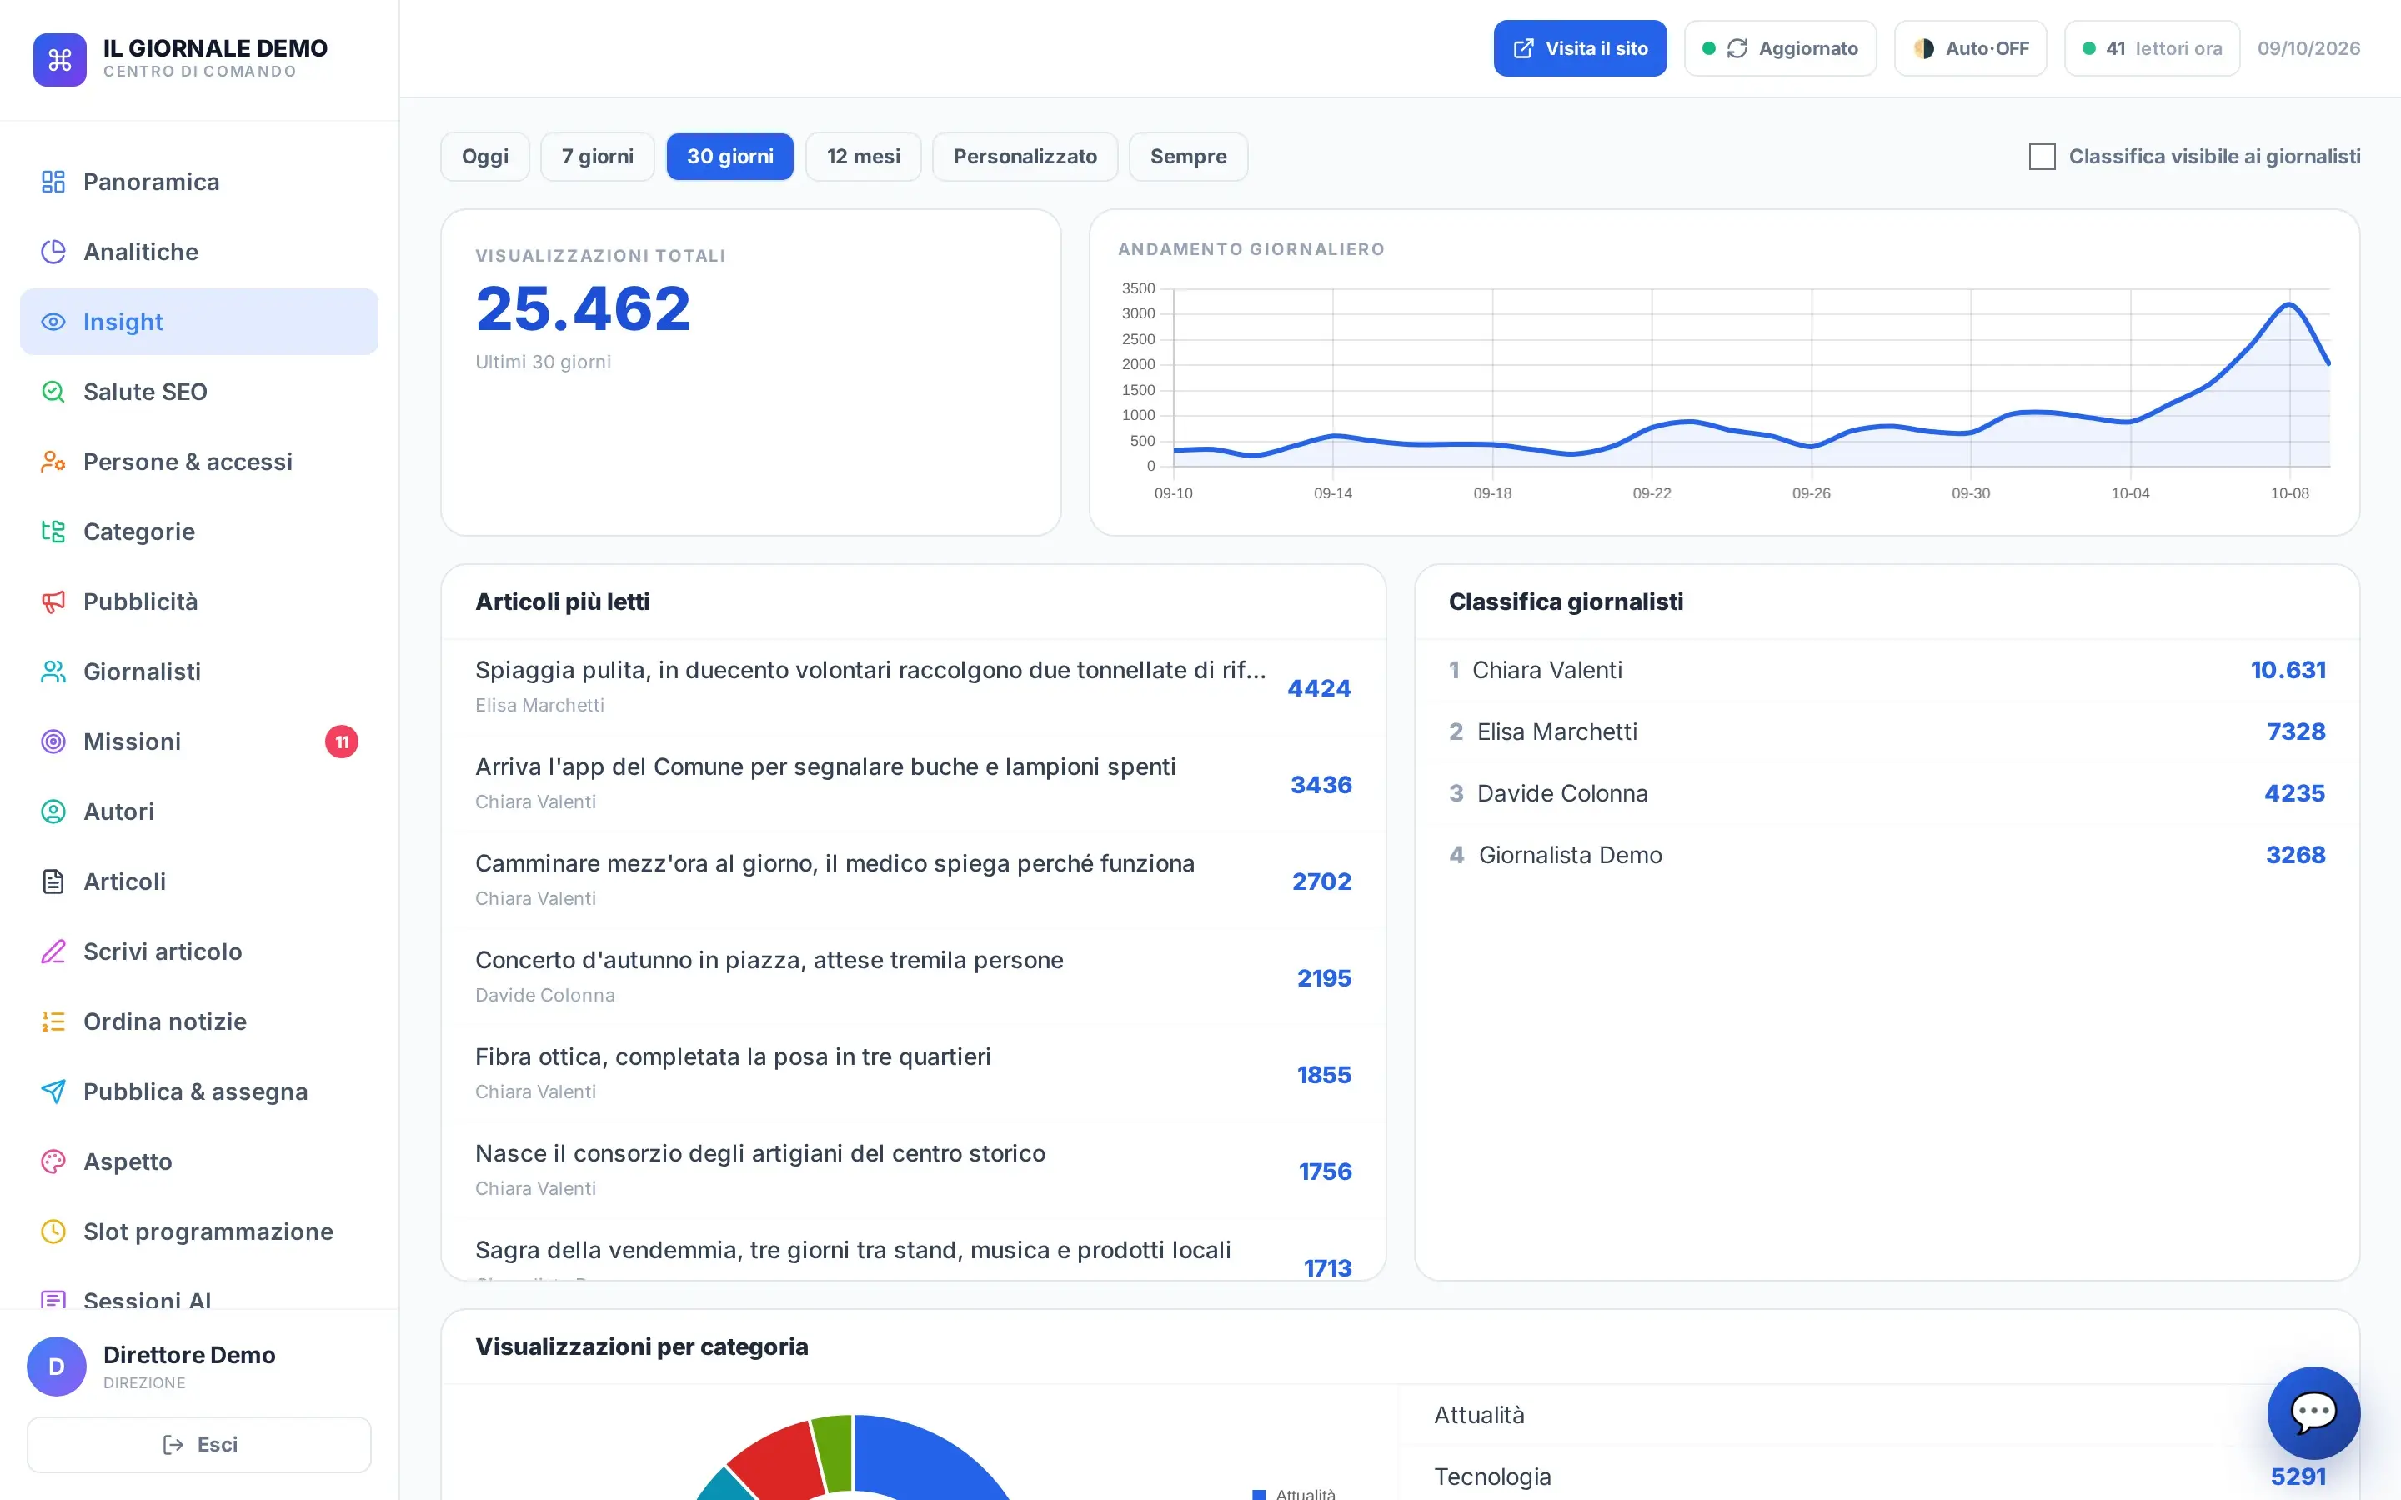Enable Classifica visibile ai giornalisti checkbox

(2042, 157)
